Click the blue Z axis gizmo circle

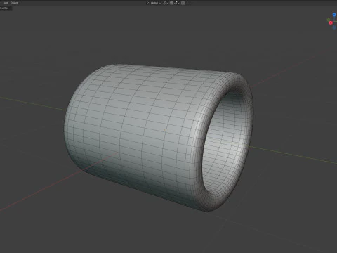point(334,15)
